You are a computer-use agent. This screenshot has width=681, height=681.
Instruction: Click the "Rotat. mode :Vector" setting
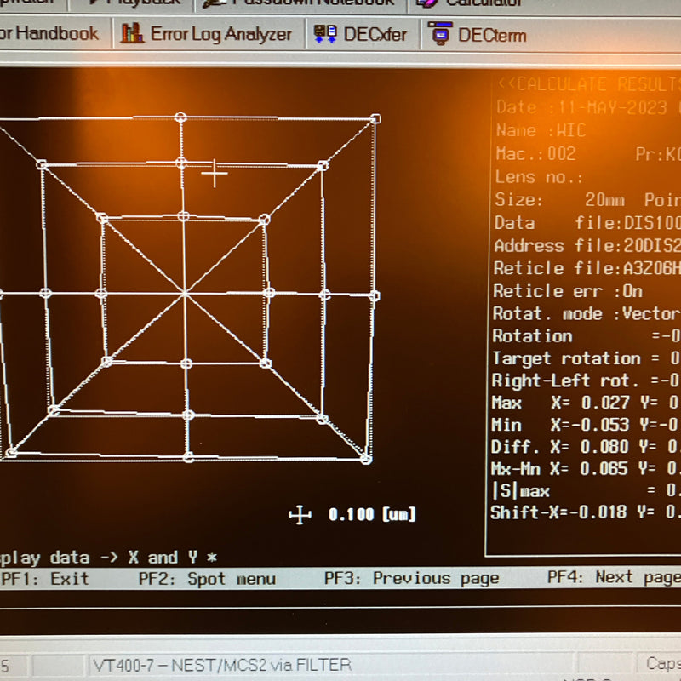[x=587, y=313]
